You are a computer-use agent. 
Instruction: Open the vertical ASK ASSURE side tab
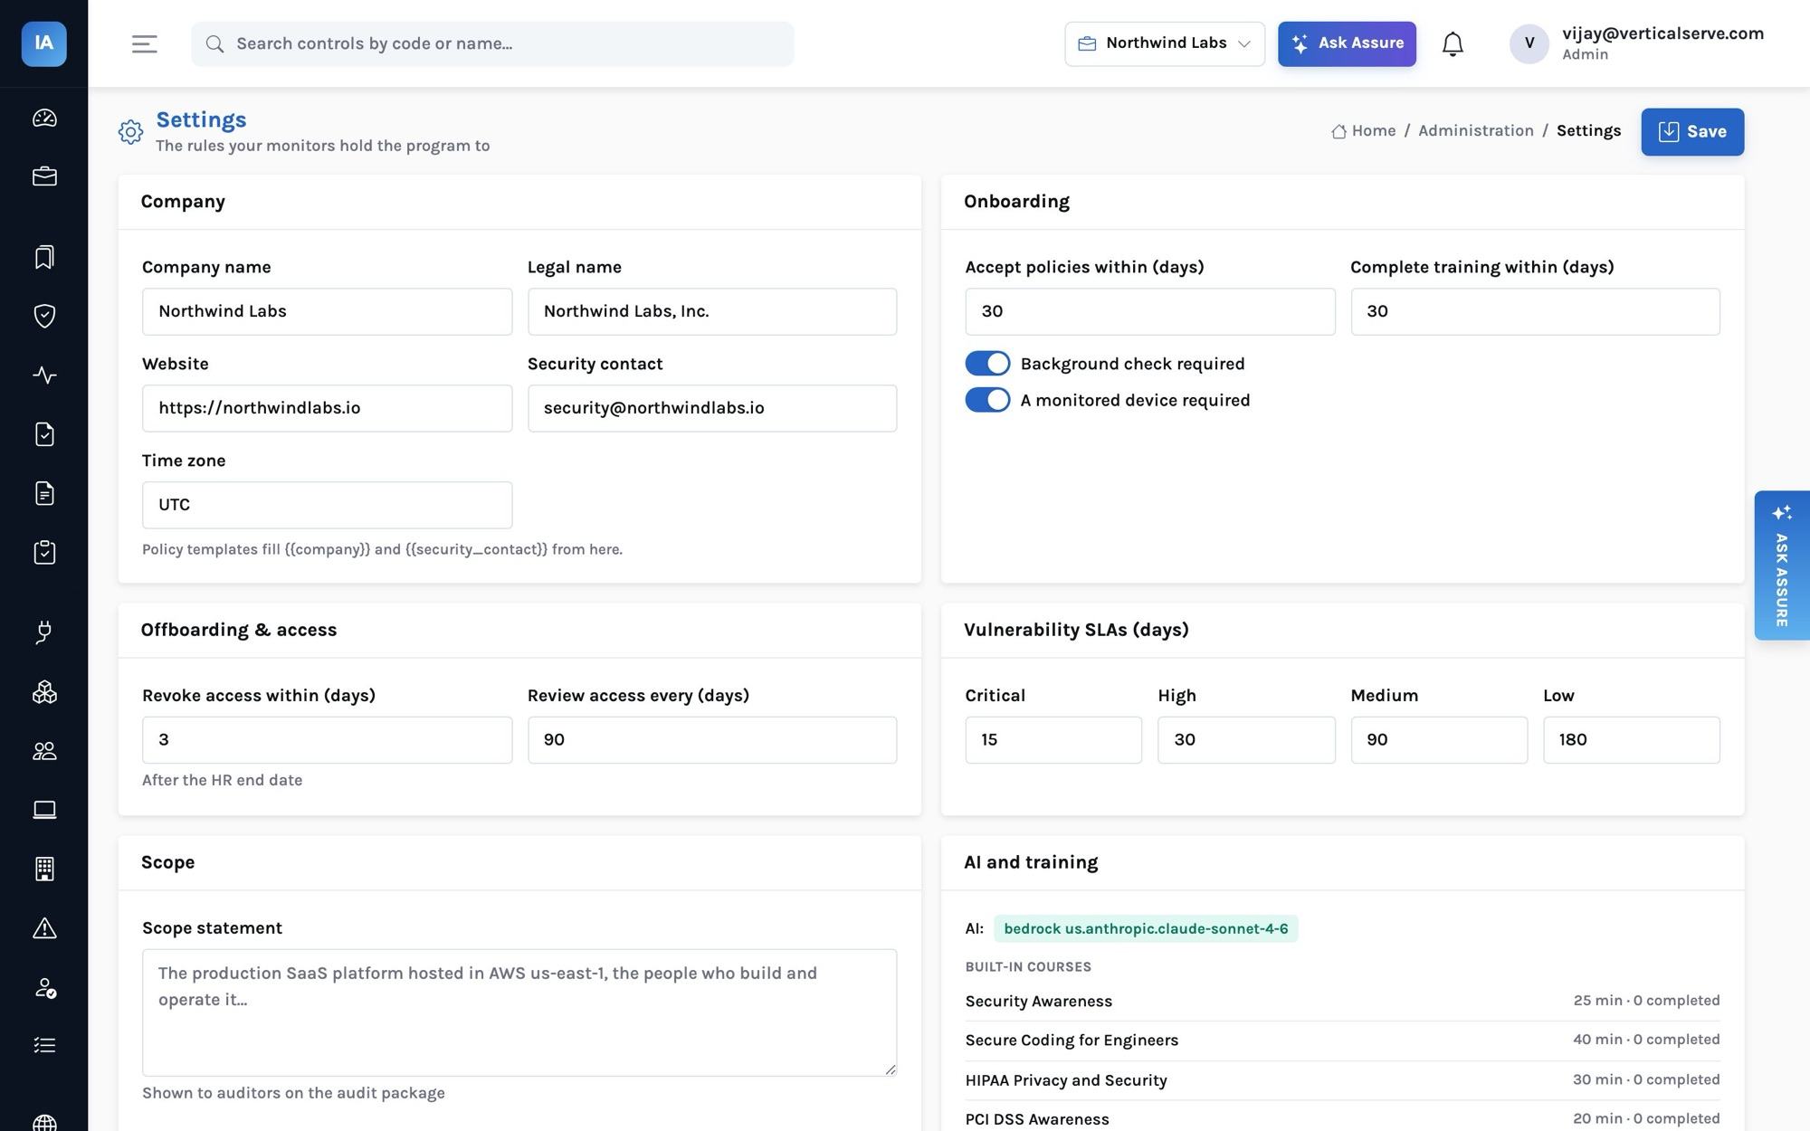point(1781,565)
